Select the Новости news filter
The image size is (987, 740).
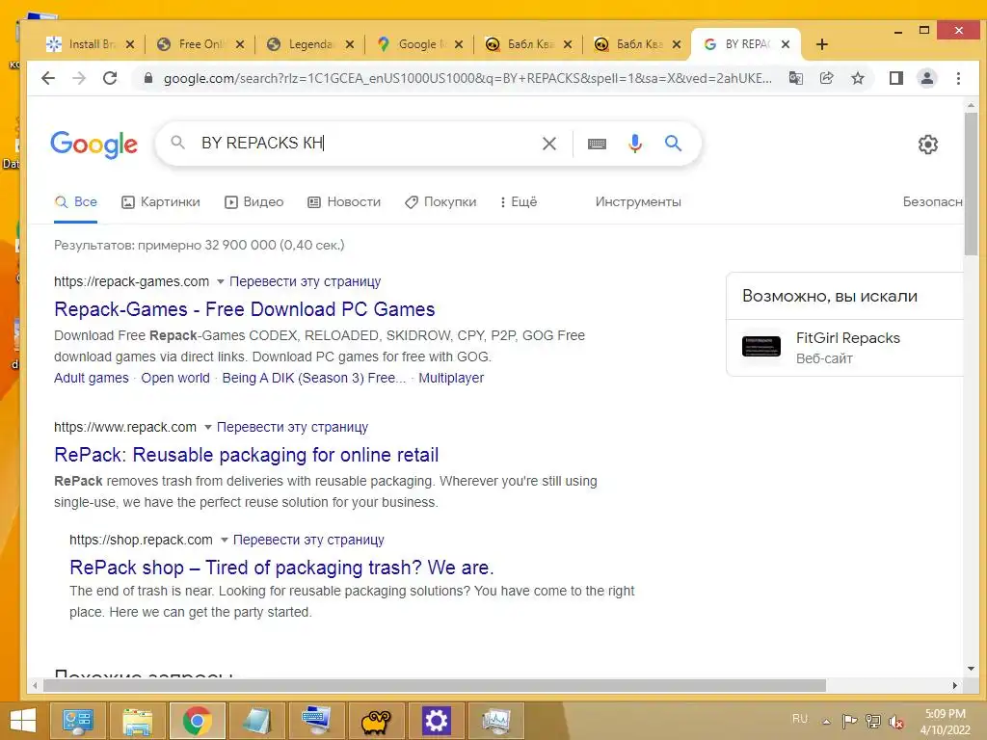[x=344, y=202]
